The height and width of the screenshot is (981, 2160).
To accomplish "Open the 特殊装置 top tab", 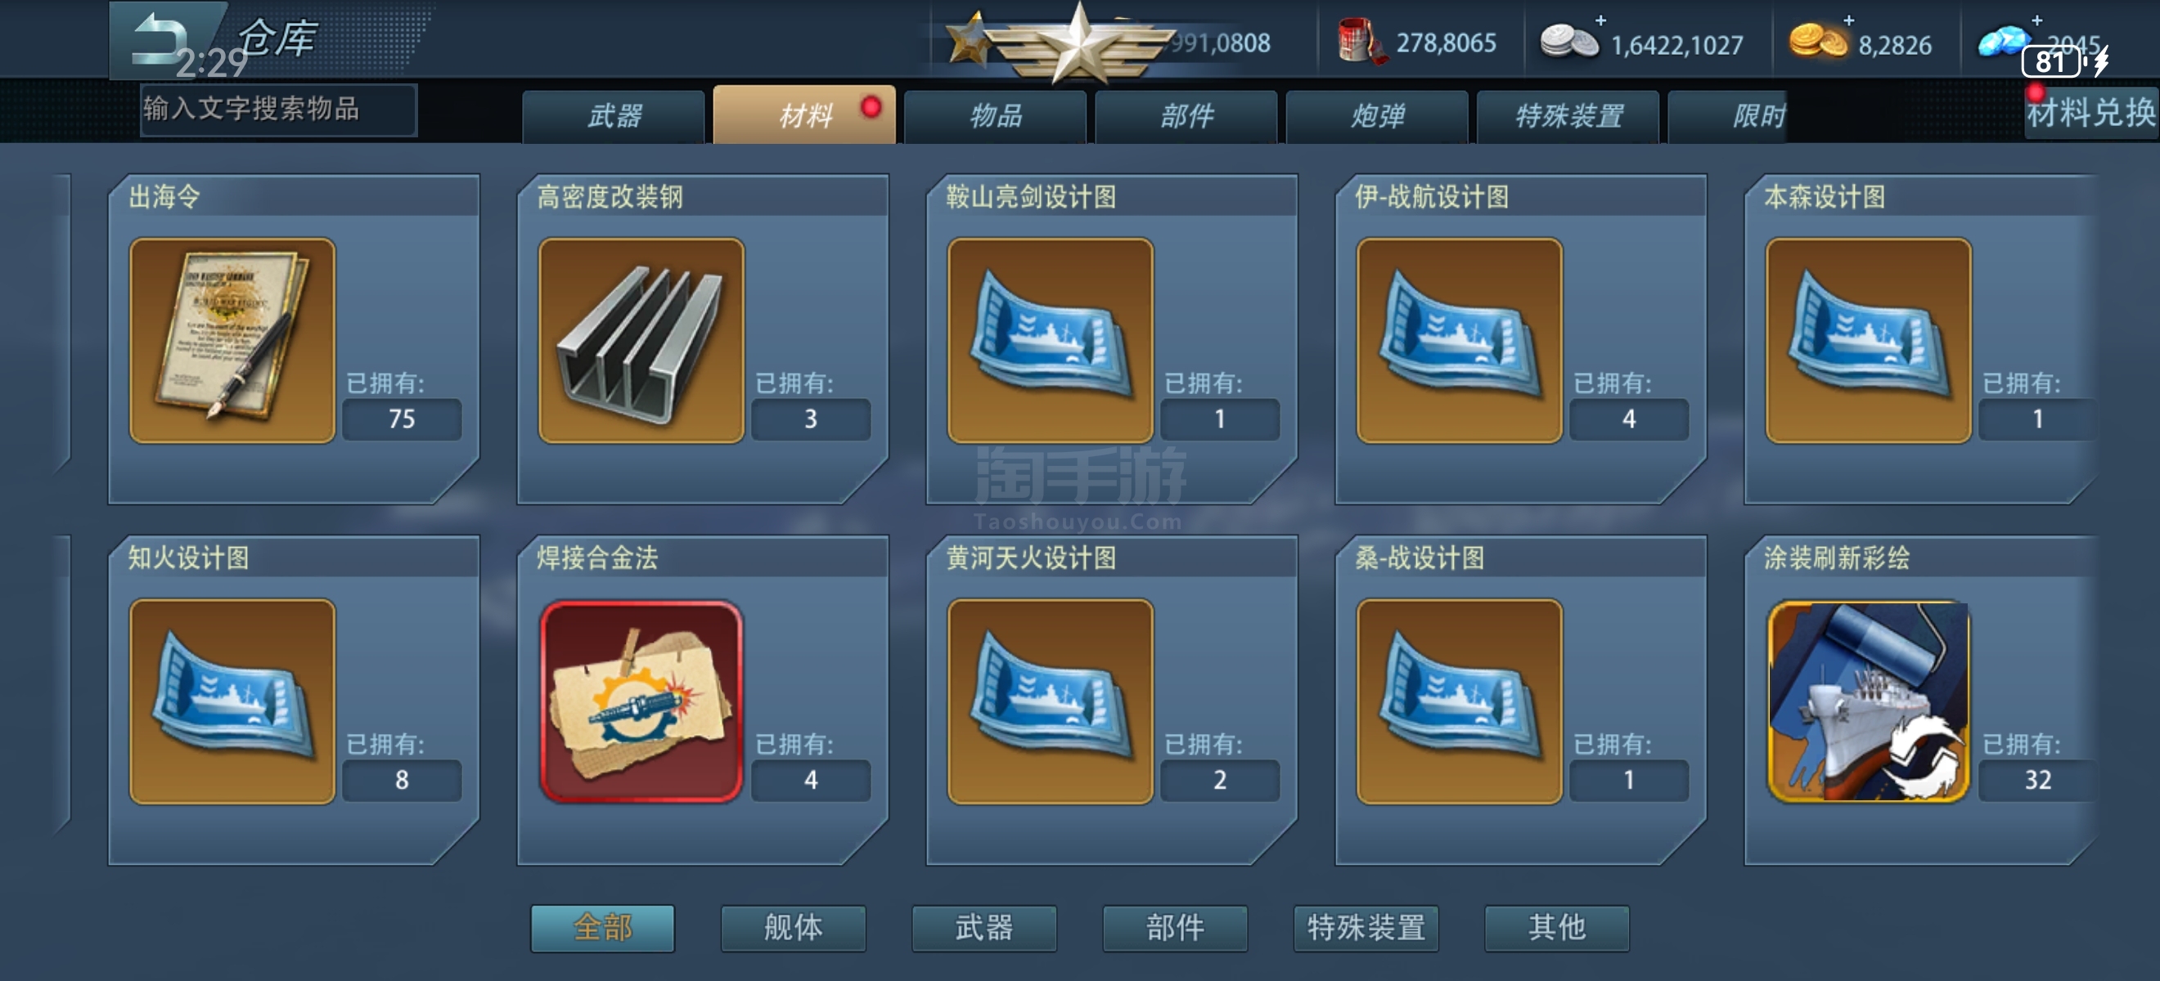I will (x=1568, y=116).
